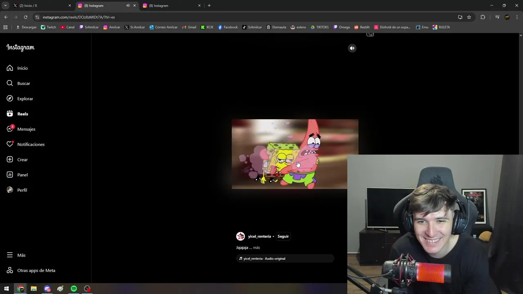523x294 pixels.
Task: Mute the reel with speaker button
Action: coord(352,48)
